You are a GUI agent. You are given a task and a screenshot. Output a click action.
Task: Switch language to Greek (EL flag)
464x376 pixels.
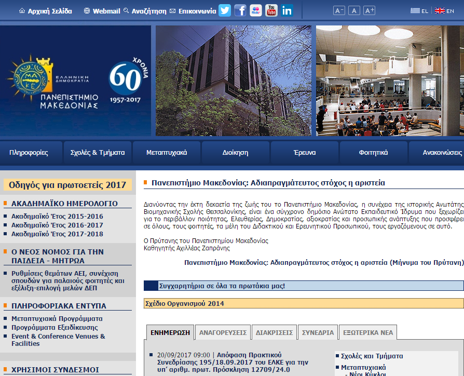pyautogui.click(x=419, y=11)
